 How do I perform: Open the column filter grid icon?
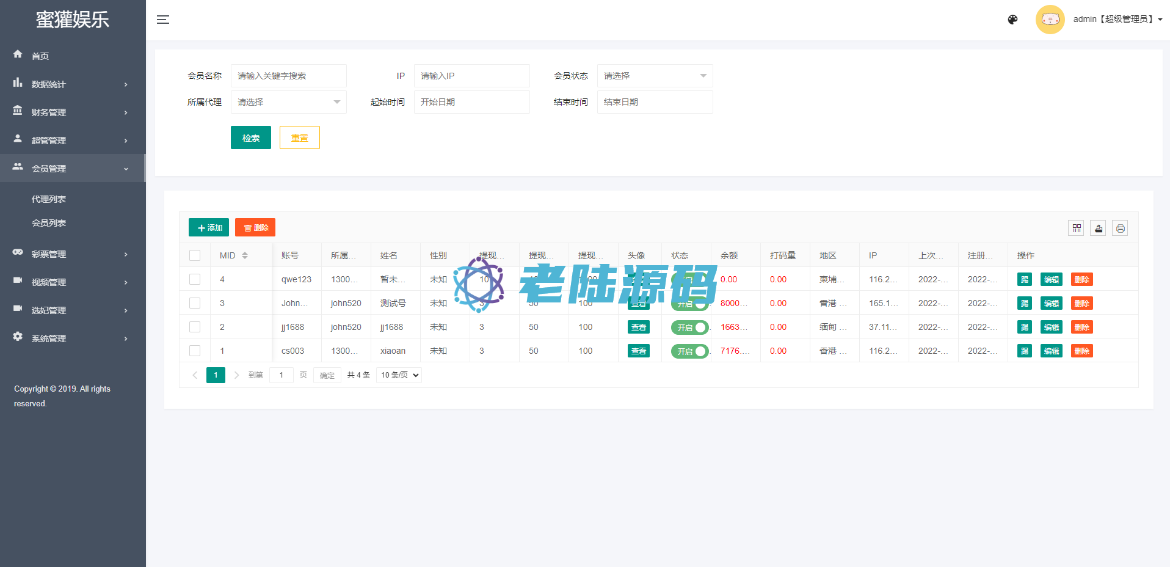click(x=1076, y=228)
